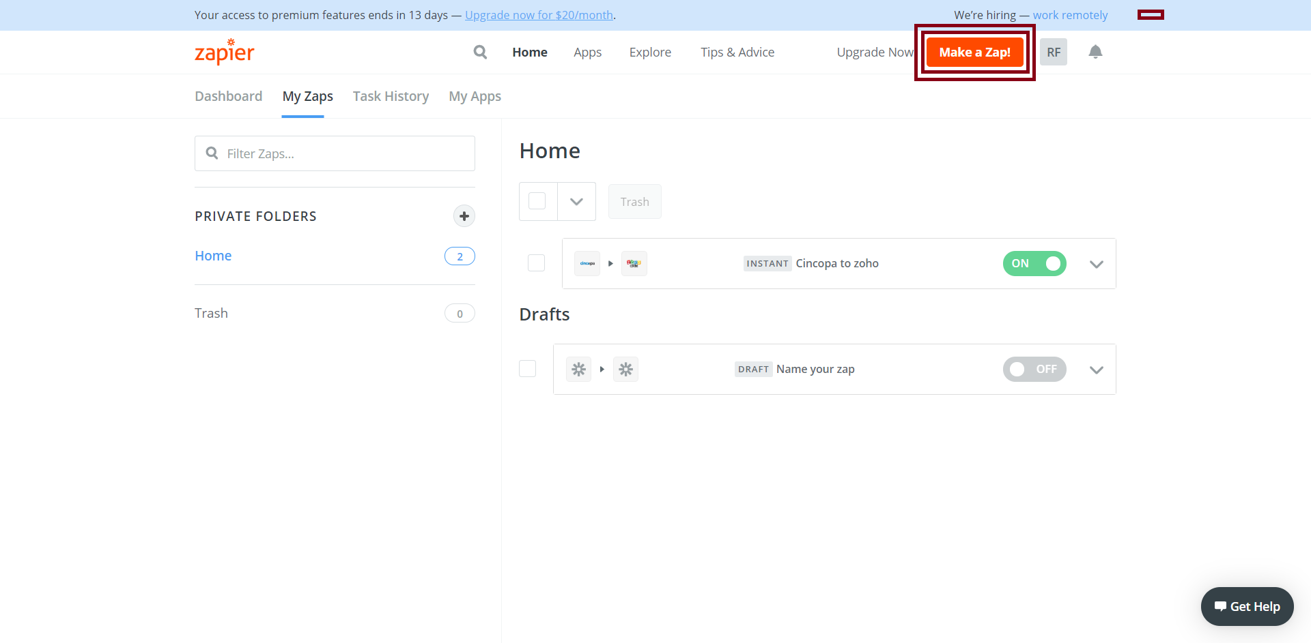Click the Cincopa app icon
This screenshot has width=1311, height=643.
(587, 263)
